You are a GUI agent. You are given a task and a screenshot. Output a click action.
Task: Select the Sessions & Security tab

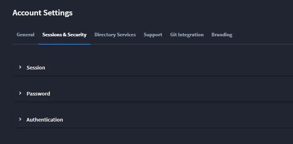64,35
